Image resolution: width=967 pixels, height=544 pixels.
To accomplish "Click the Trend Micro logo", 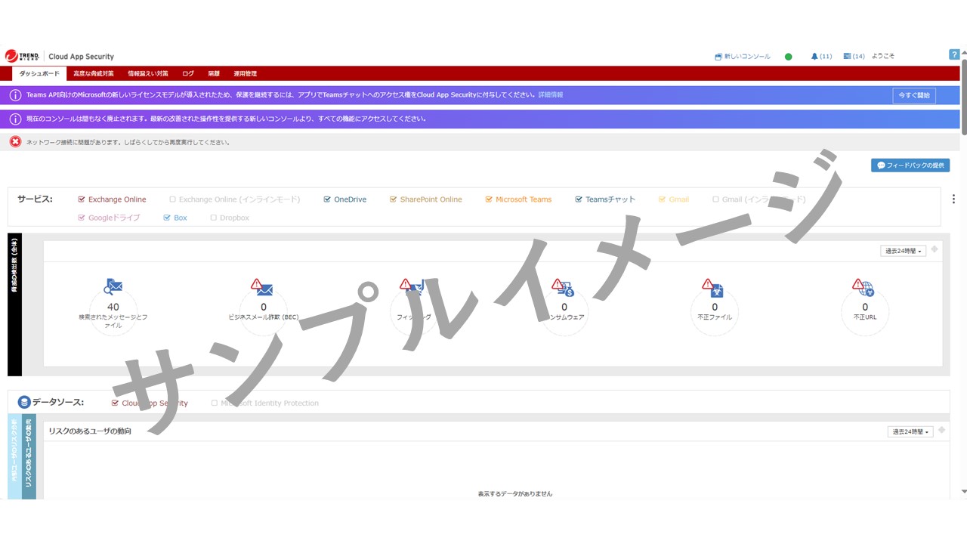I will click(x=23, y=56).
